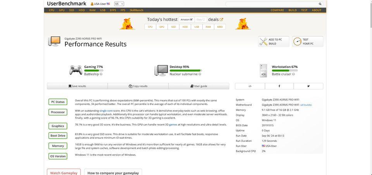372x175 pixels.
Task: Open the ABOUT menu item
Action: [x=317, y=10]
